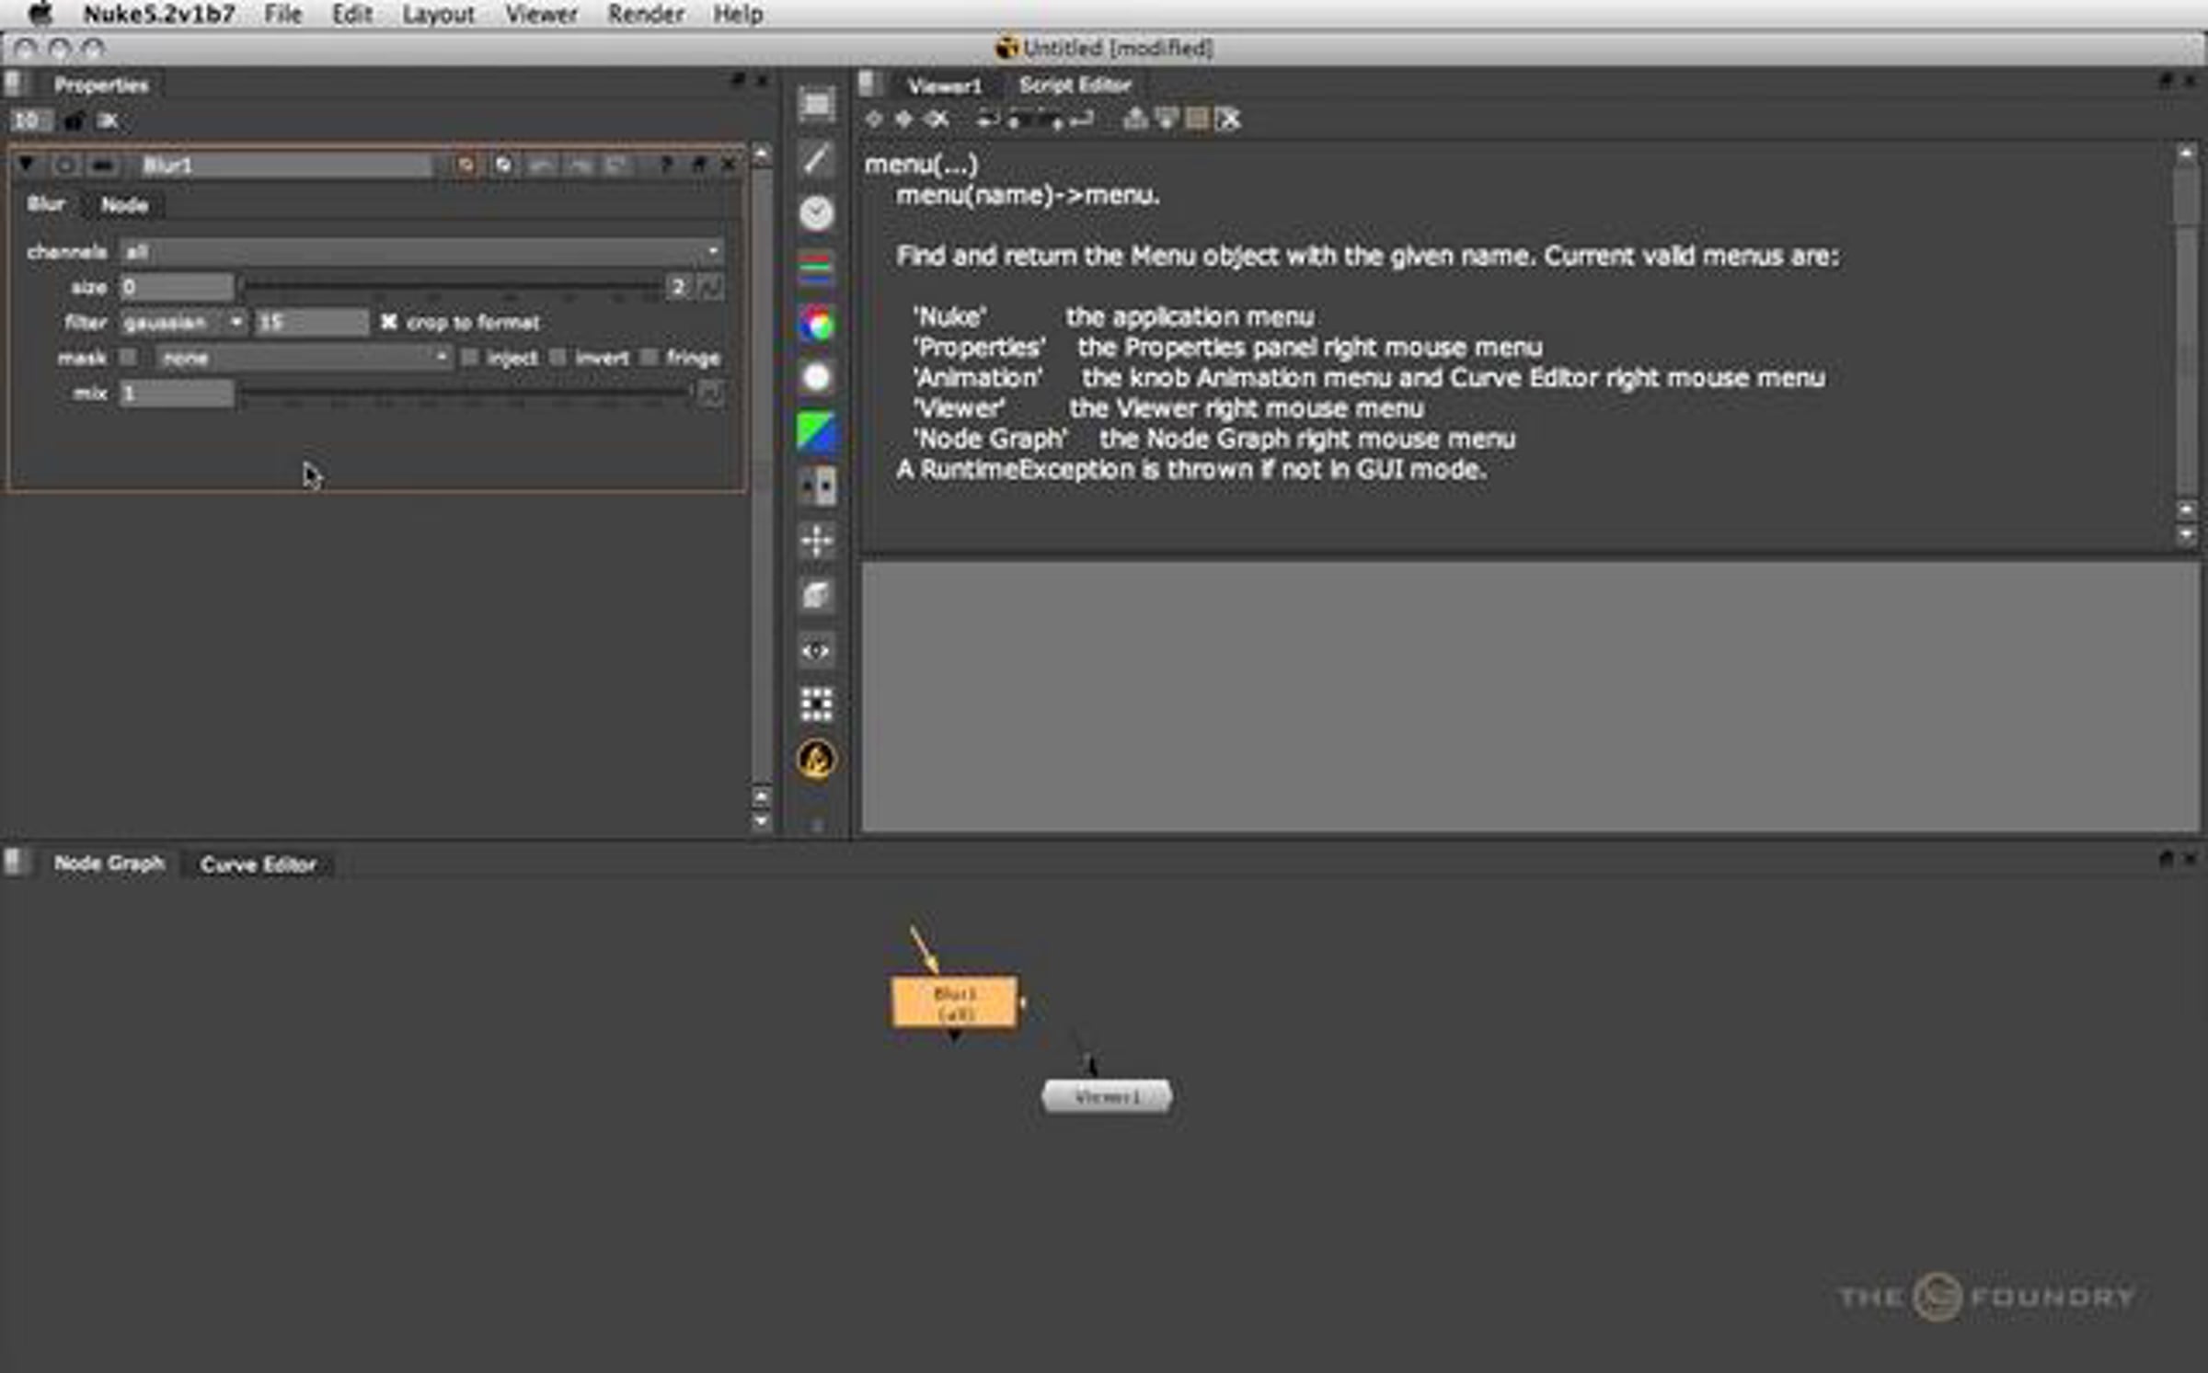This screenshot has width=2208, height=1373.
Task: Open the File menu
Action: pos(283,15)
